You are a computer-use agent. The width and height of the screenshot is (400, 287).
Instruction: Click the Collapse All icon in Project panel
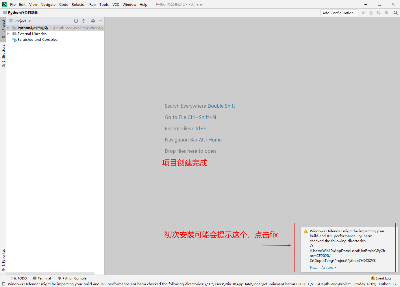tap(84, 21)
